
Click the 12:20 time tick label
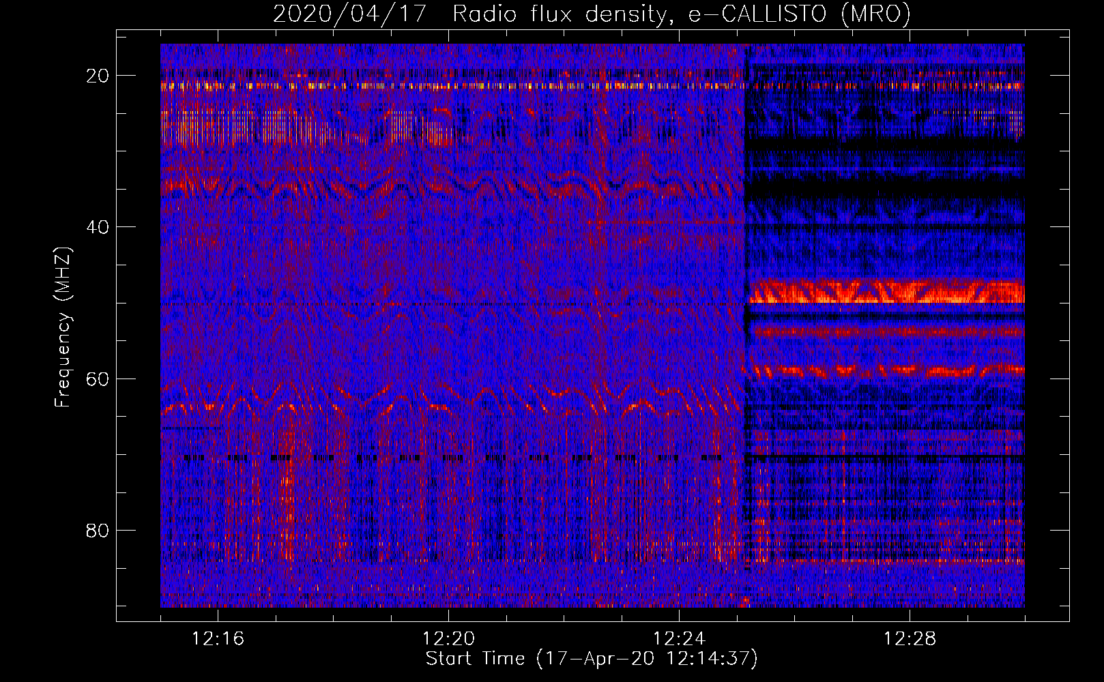(x=449, y=639)
